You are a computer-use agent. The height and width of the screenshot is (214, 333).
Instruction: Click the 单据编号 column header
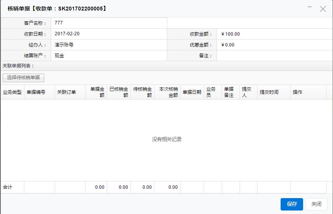pyautogui.click(x=36, y=92)
